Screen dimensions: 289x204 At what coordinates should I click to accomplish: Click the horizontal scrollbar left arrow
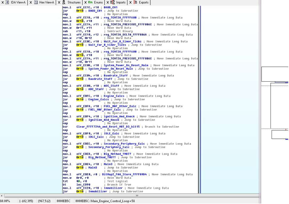pyautogui.click(x=2, y=196)
